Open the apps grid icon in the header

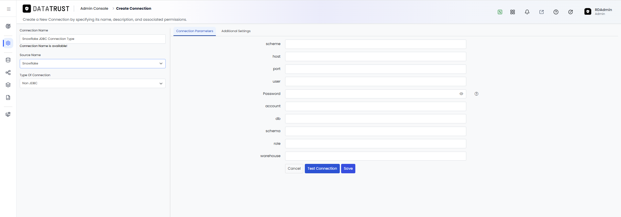(x=513, y=12)
